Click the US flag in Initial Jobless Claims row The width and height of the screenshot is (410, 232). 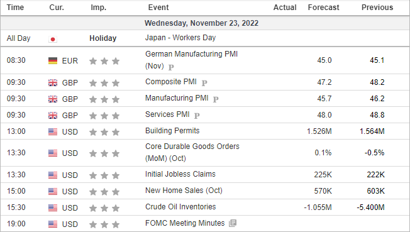coord(53,175)
